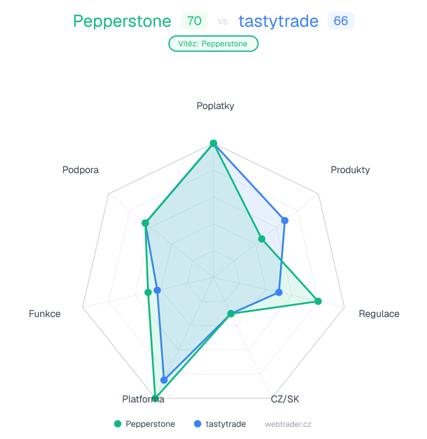This screenshot has height=439, width=427.
Task: Toggle Pepperstone series via legend label
Action: coord(150,424)
